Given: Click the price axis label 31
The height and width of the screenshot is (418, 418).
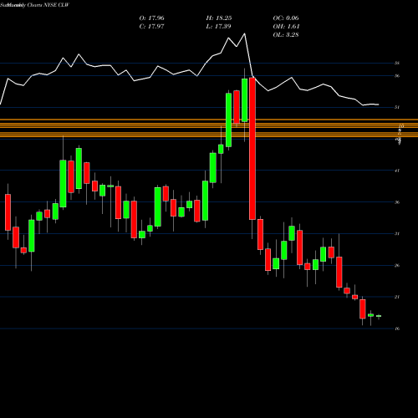Looking at the screenshot, I should pyautogui.click(x=397, y=234).
